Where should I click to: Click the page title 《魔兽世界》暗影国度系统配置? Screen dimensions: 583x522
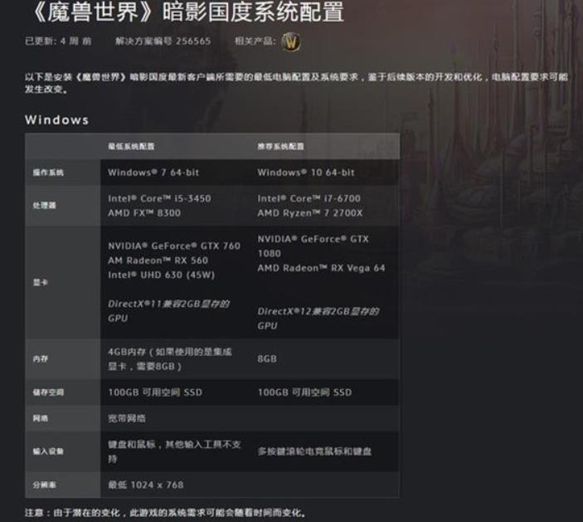click(187, 11)
